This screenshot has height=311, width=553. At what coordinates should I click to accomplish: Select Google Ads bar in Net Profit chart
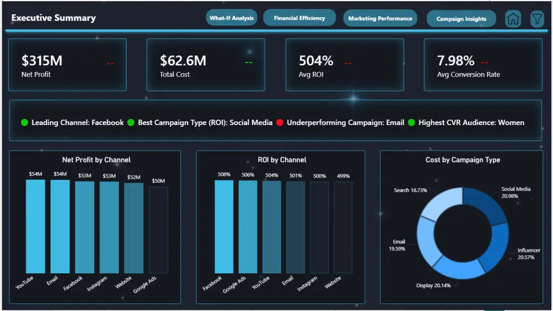pos(158,230)
